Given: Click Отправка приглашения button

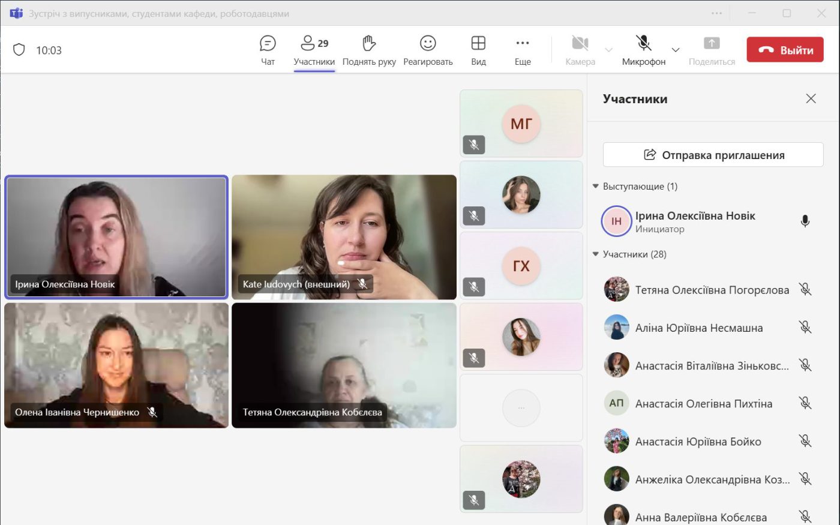Looking at the screenshot, I should (x=713, y=155).
